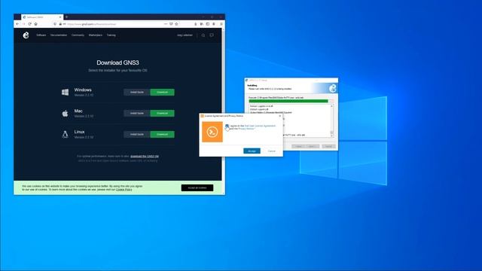Click the search magnifier icon on GNS3 site
The width and height of the screenshot is (482, 271).
click(203, 35)
